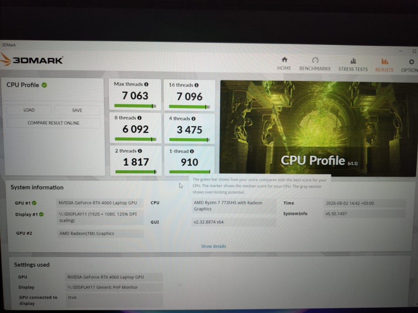418x313 pixels.
Task: Click info icon next to 16 threads
Action: coord(196,85)
